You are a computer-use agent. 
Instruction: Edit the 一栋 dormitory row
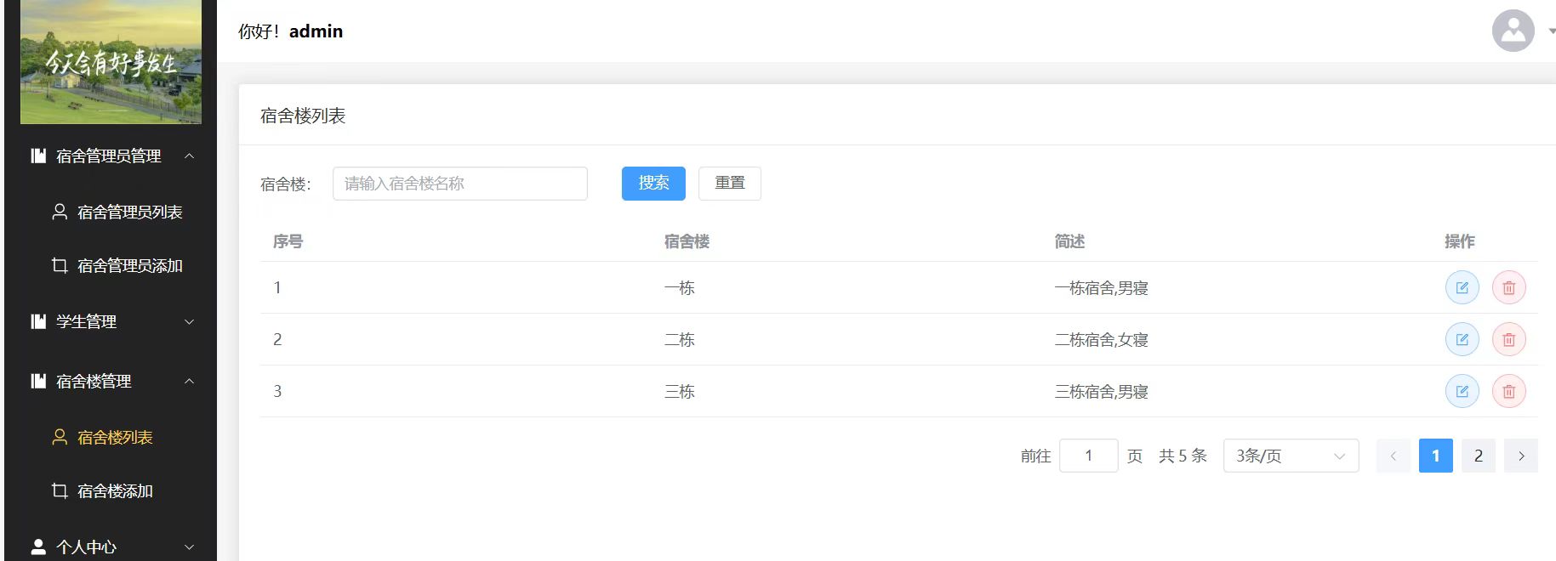(x=1462, y=288)
